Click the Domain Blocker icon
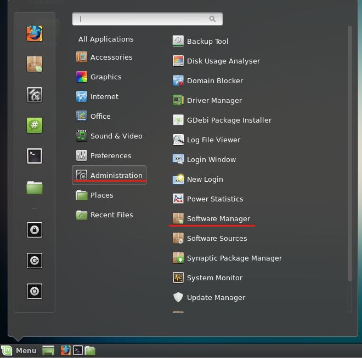This screenshot has width=362, height=358. click(x=178, y=80)
